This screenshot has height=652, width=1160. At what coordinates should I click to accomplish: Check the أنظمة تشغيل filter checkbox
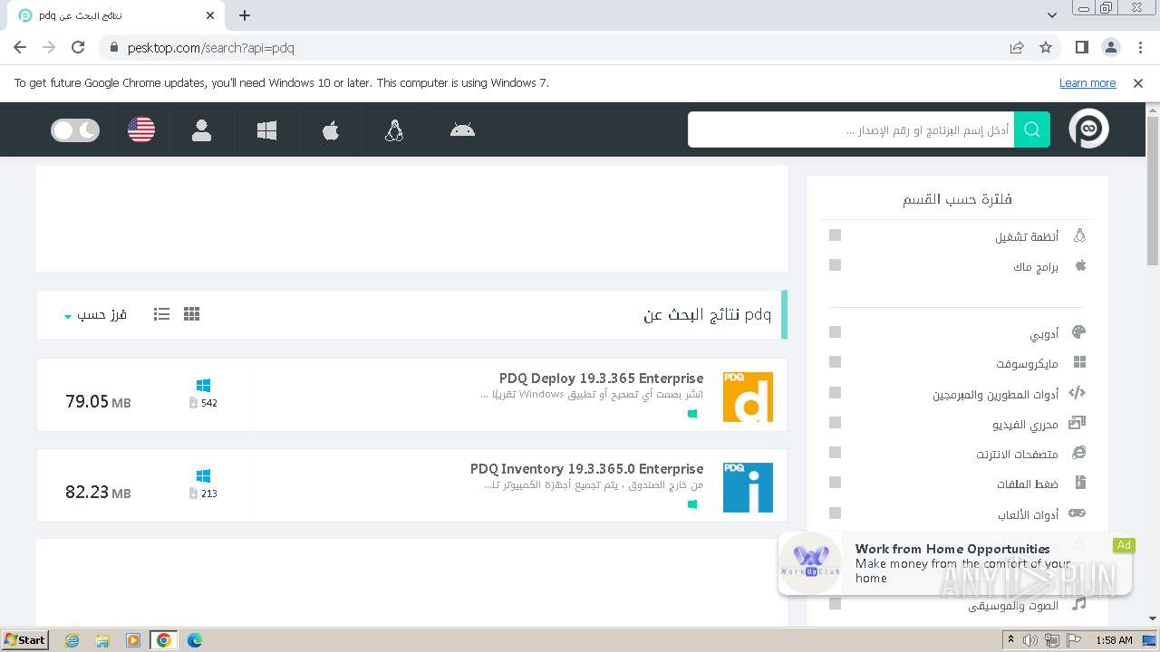pos(836,235)
